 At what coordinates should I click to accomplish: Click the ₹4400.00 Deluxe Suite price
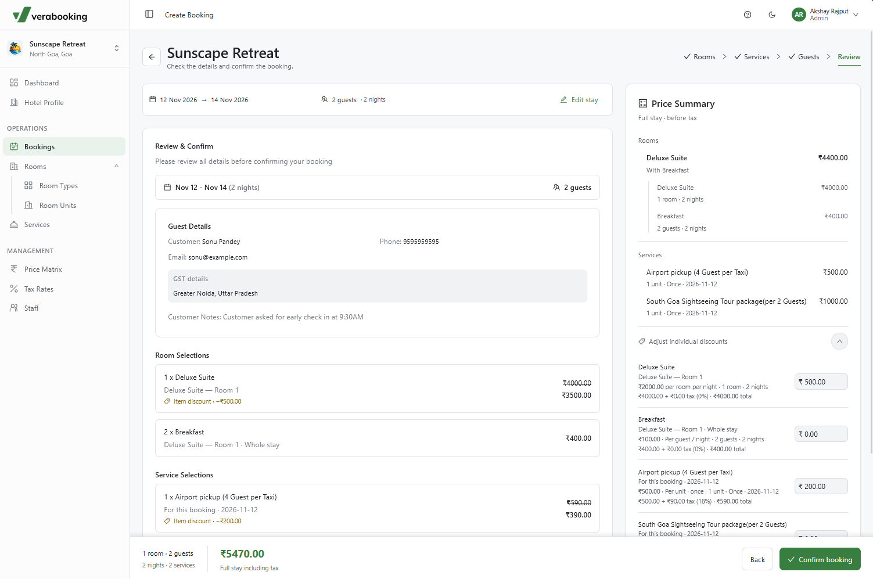tap(833, 158)
